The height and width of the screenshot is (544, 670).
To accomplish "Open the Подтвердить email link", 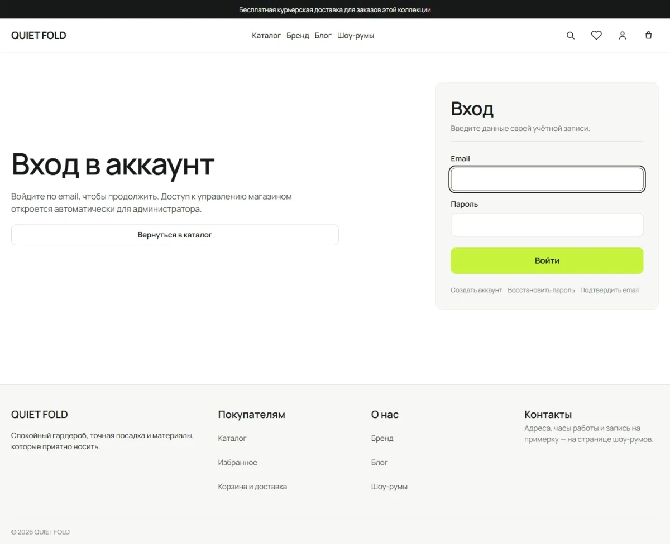I will tap(609, 290).
